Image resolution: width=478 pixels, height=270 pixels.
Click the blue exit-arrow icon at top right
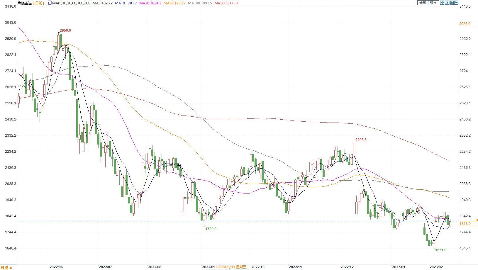pyautogui.click(x=456, y=3)
